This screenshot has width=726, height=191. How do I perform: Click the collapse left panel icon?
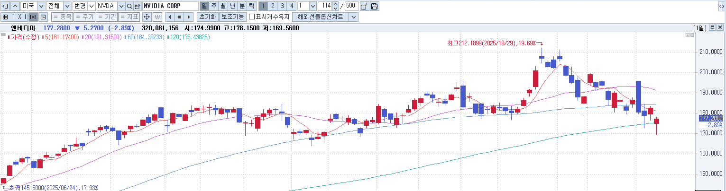(x=5, y=6)
